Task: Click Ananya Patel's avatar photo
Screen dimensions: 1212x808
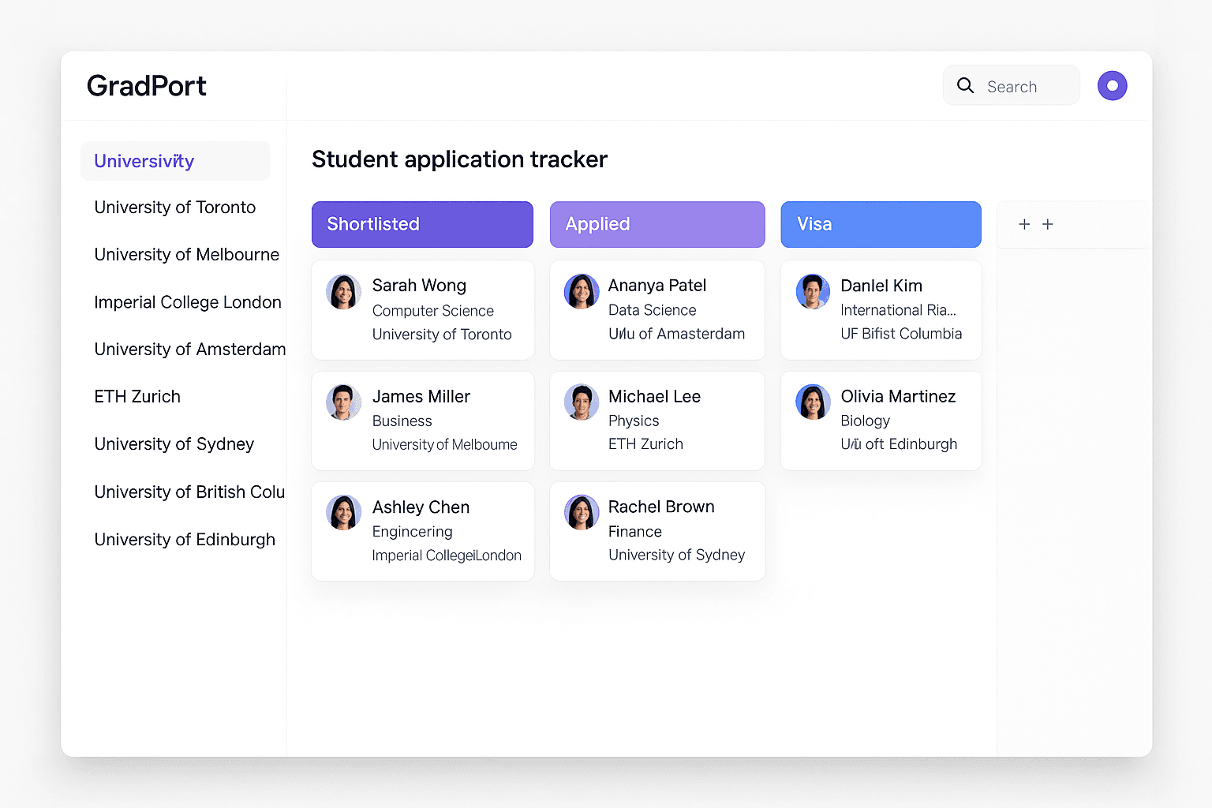Action: (582, 291)
